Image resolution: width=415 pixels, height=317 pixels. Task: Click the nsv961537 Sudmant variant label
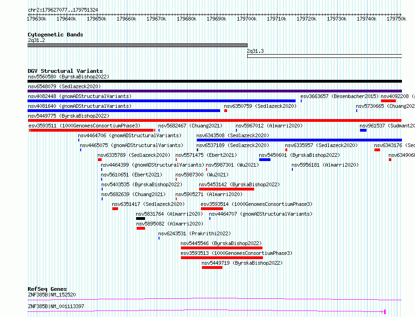(387, 126)
